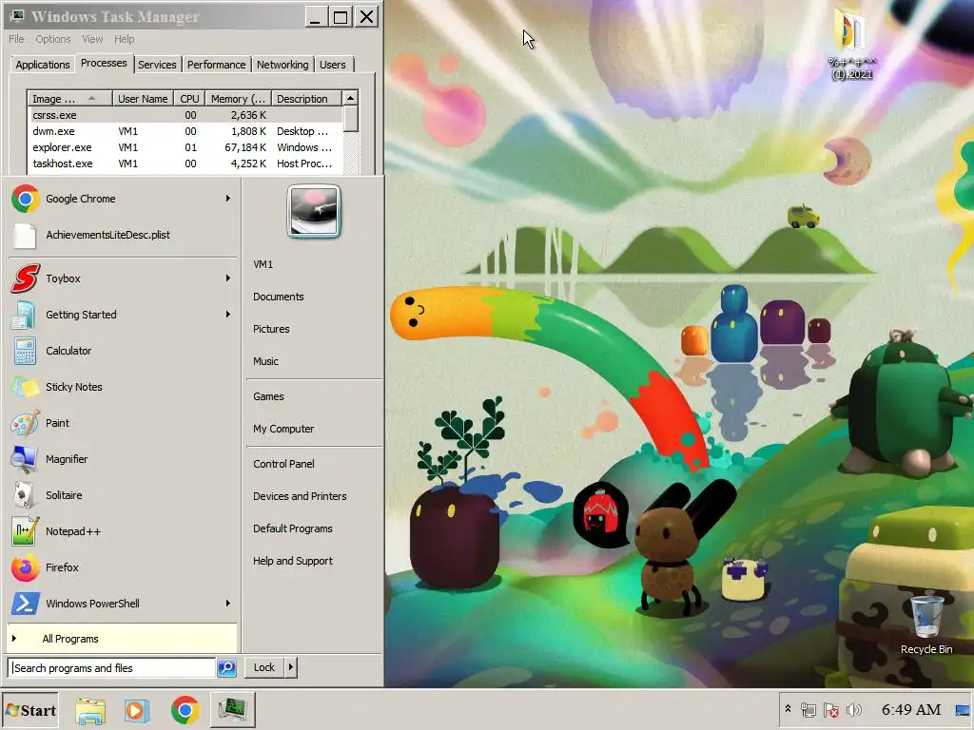This screenshot has width=974, height=730.
Task: Expand All Programs list
Action: click(x=122, y=639)
